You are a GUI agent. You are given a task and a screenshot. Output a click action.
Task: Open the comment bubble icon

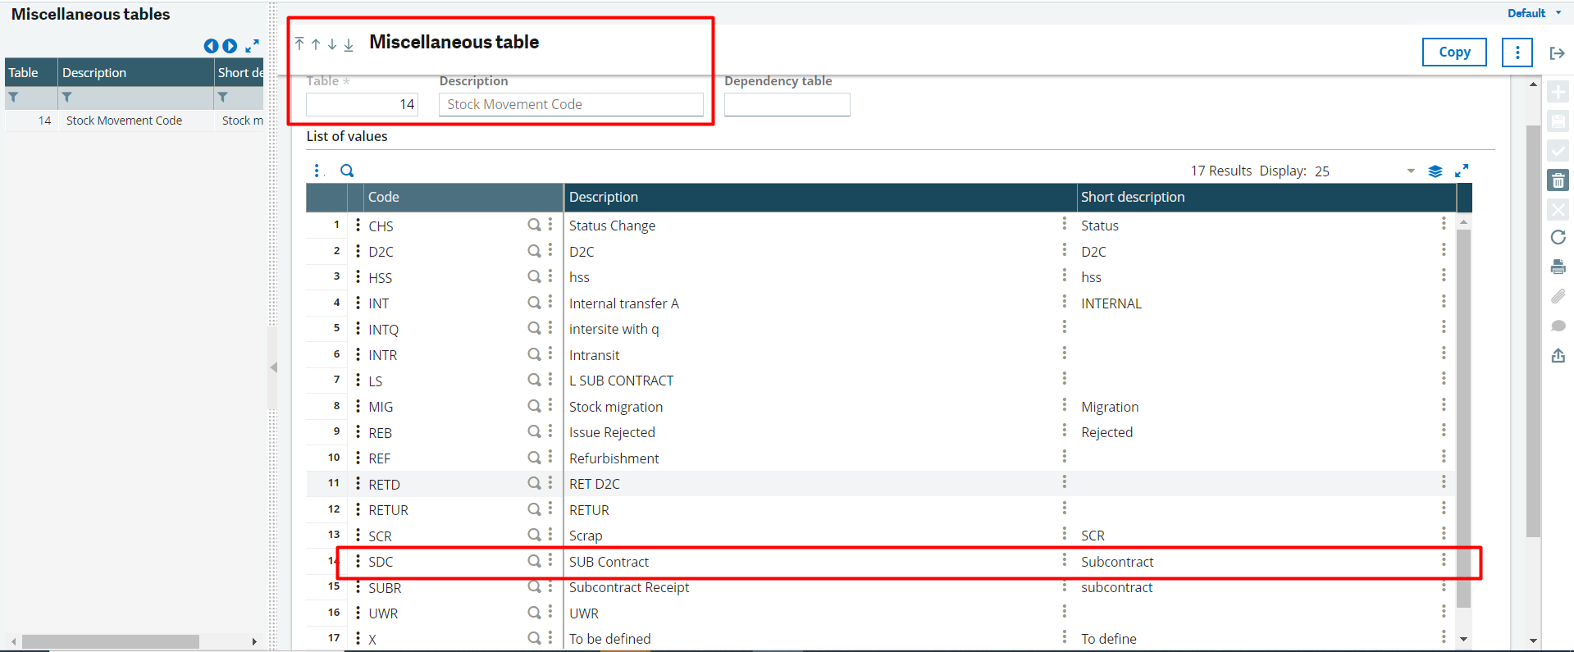point(1558,326)
